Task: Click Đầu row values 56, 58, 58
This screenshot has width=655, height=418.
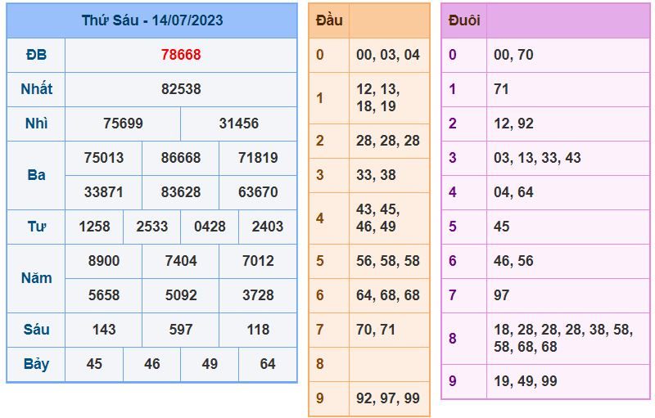Action: [388, 261]
